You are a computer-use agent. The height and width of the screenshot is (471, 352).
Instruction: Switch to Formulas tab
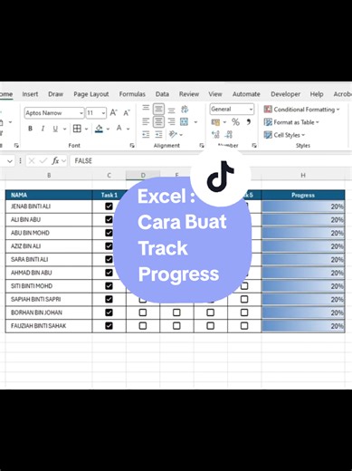(132, 94)
